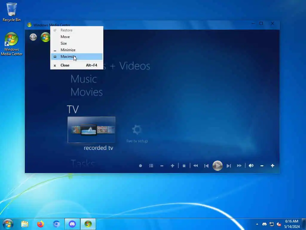Skip back to previous track
The width and height of the screenshot is (306, 230).
(x=206, y=166)
